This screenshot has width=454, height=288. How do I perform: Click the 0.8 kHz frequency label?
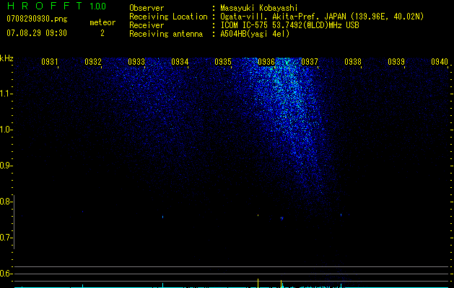click(5, 202)
